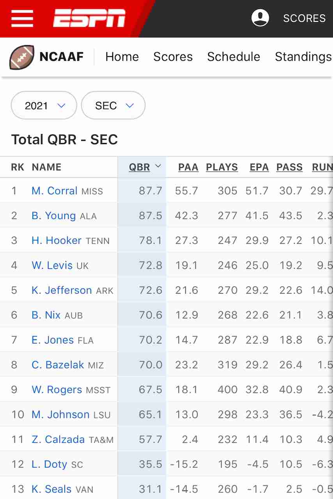The width and height of the screenshot is (333, 499).
Task: Click the NCAAF football icon
Action: click(22, 57)
